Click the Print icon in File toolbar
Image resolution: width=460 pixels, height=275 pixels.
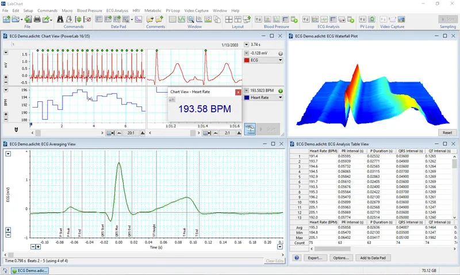coord(37,20)
